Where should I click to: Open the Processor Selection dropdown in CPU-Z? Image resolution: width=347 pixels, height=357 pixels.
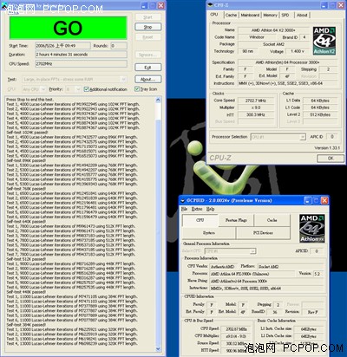[303, 137]
